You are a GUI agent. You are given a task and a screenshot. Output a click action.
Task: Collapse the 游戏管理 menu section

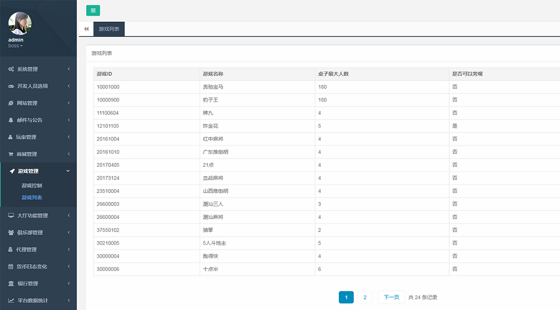tap(38, 171)
